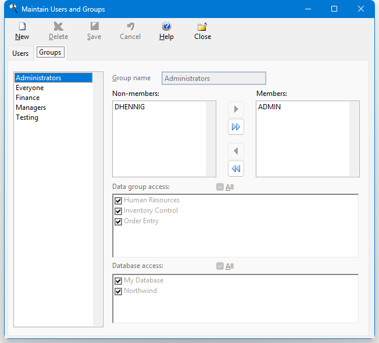Toggle the Human Resources checkbox
The width and height of the screenshot is (379, 343).
pyautogui.click(x=119, y=201)
